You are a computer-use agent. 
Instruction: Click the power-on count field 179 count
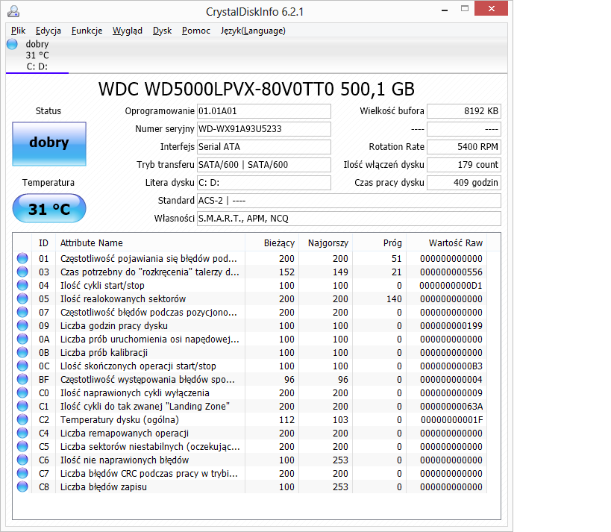464,165
